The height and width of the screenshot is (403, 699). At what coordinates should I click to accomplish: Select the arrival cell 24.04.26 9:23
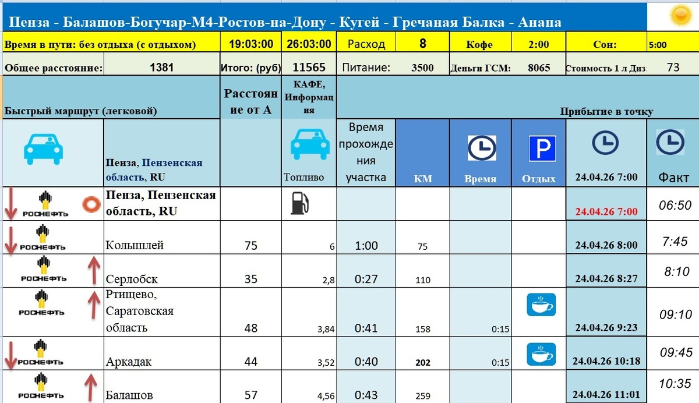(606, 312)
